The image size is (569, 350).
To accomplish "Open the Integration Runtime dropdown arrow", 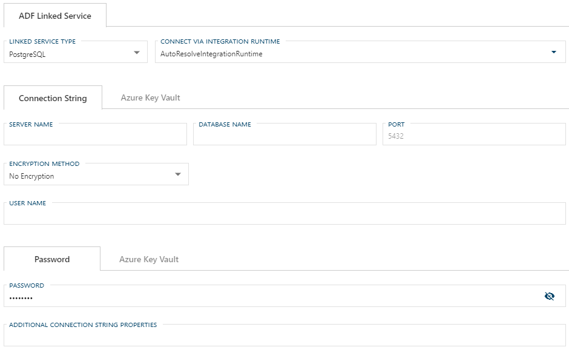I will (554, 51).
